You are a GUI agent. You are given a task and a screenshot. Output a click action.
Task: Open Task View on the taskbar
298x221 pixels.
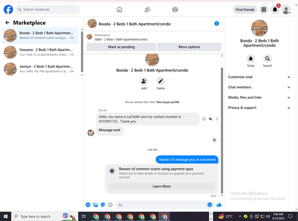(x=84, y=216)
